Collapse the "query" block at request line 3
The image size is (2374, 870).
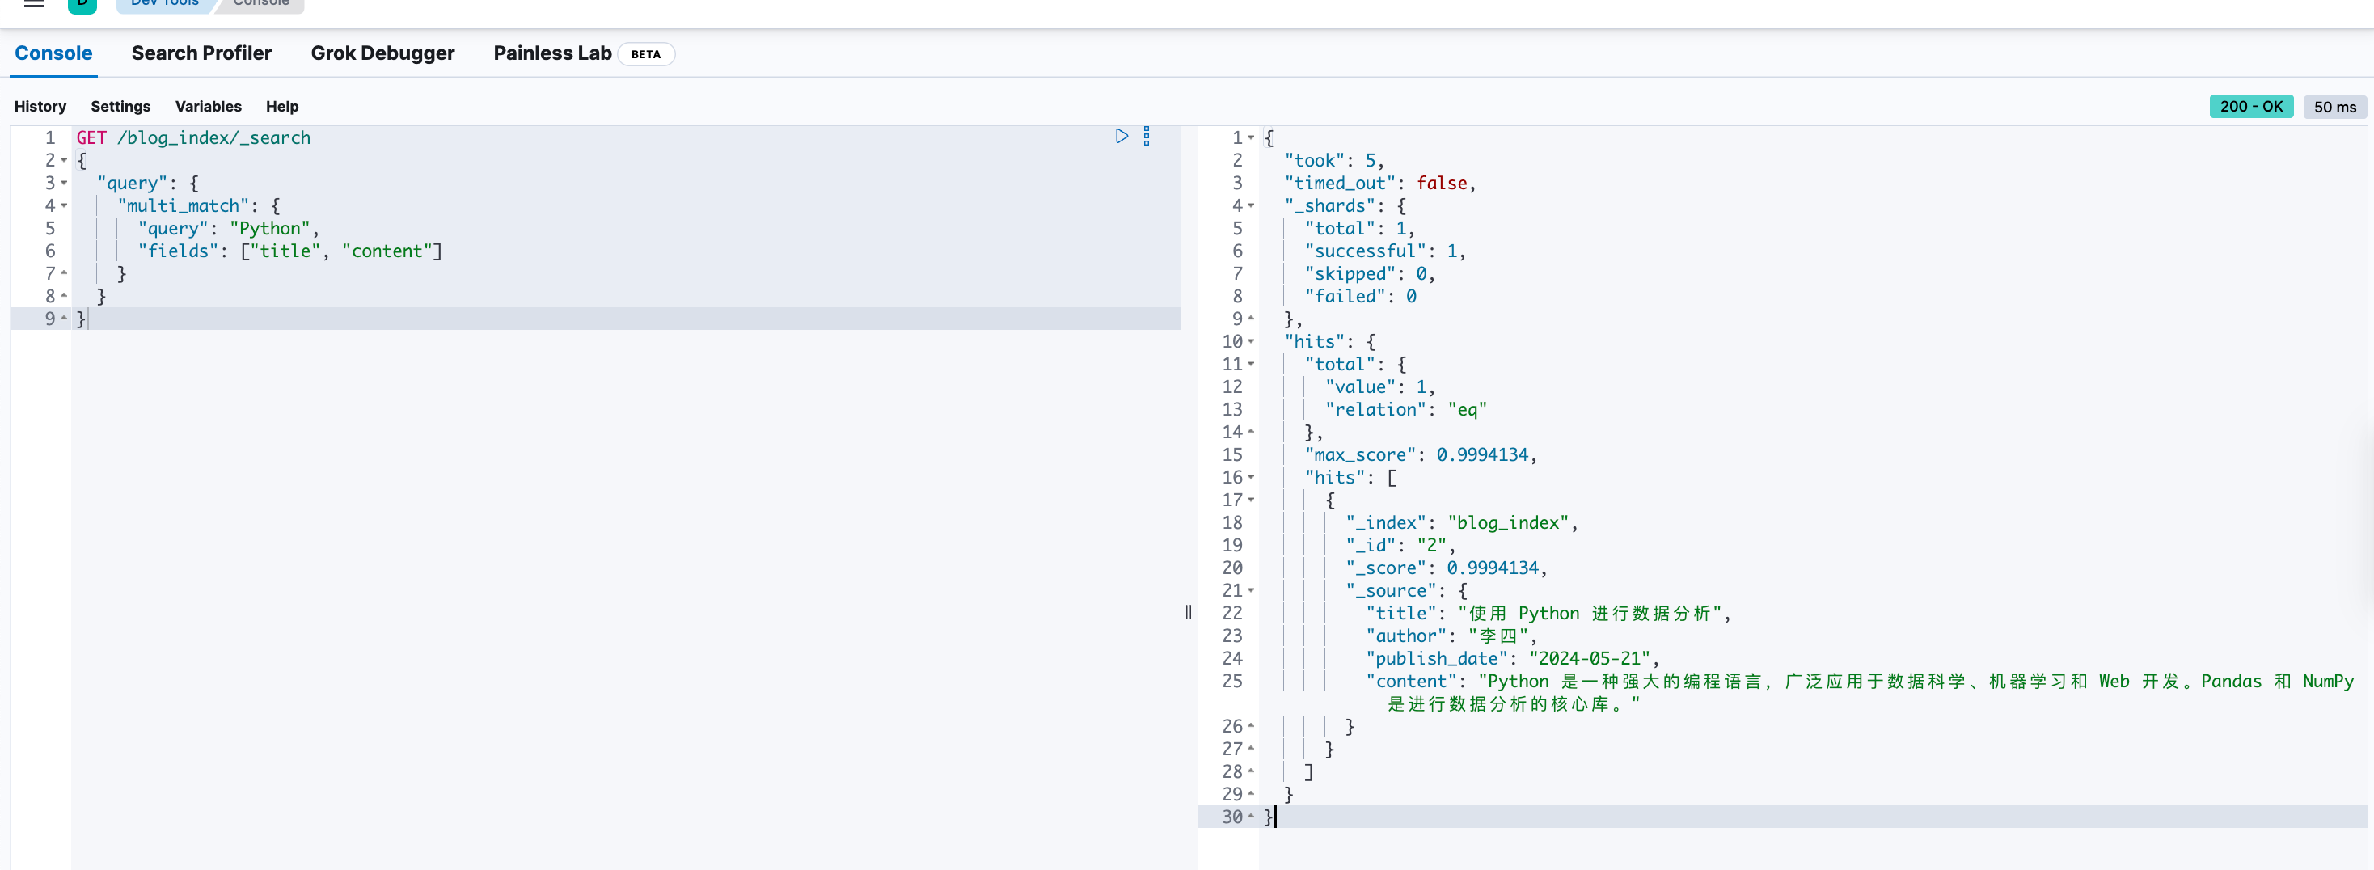pyautogui.click(x=64, y=183)
